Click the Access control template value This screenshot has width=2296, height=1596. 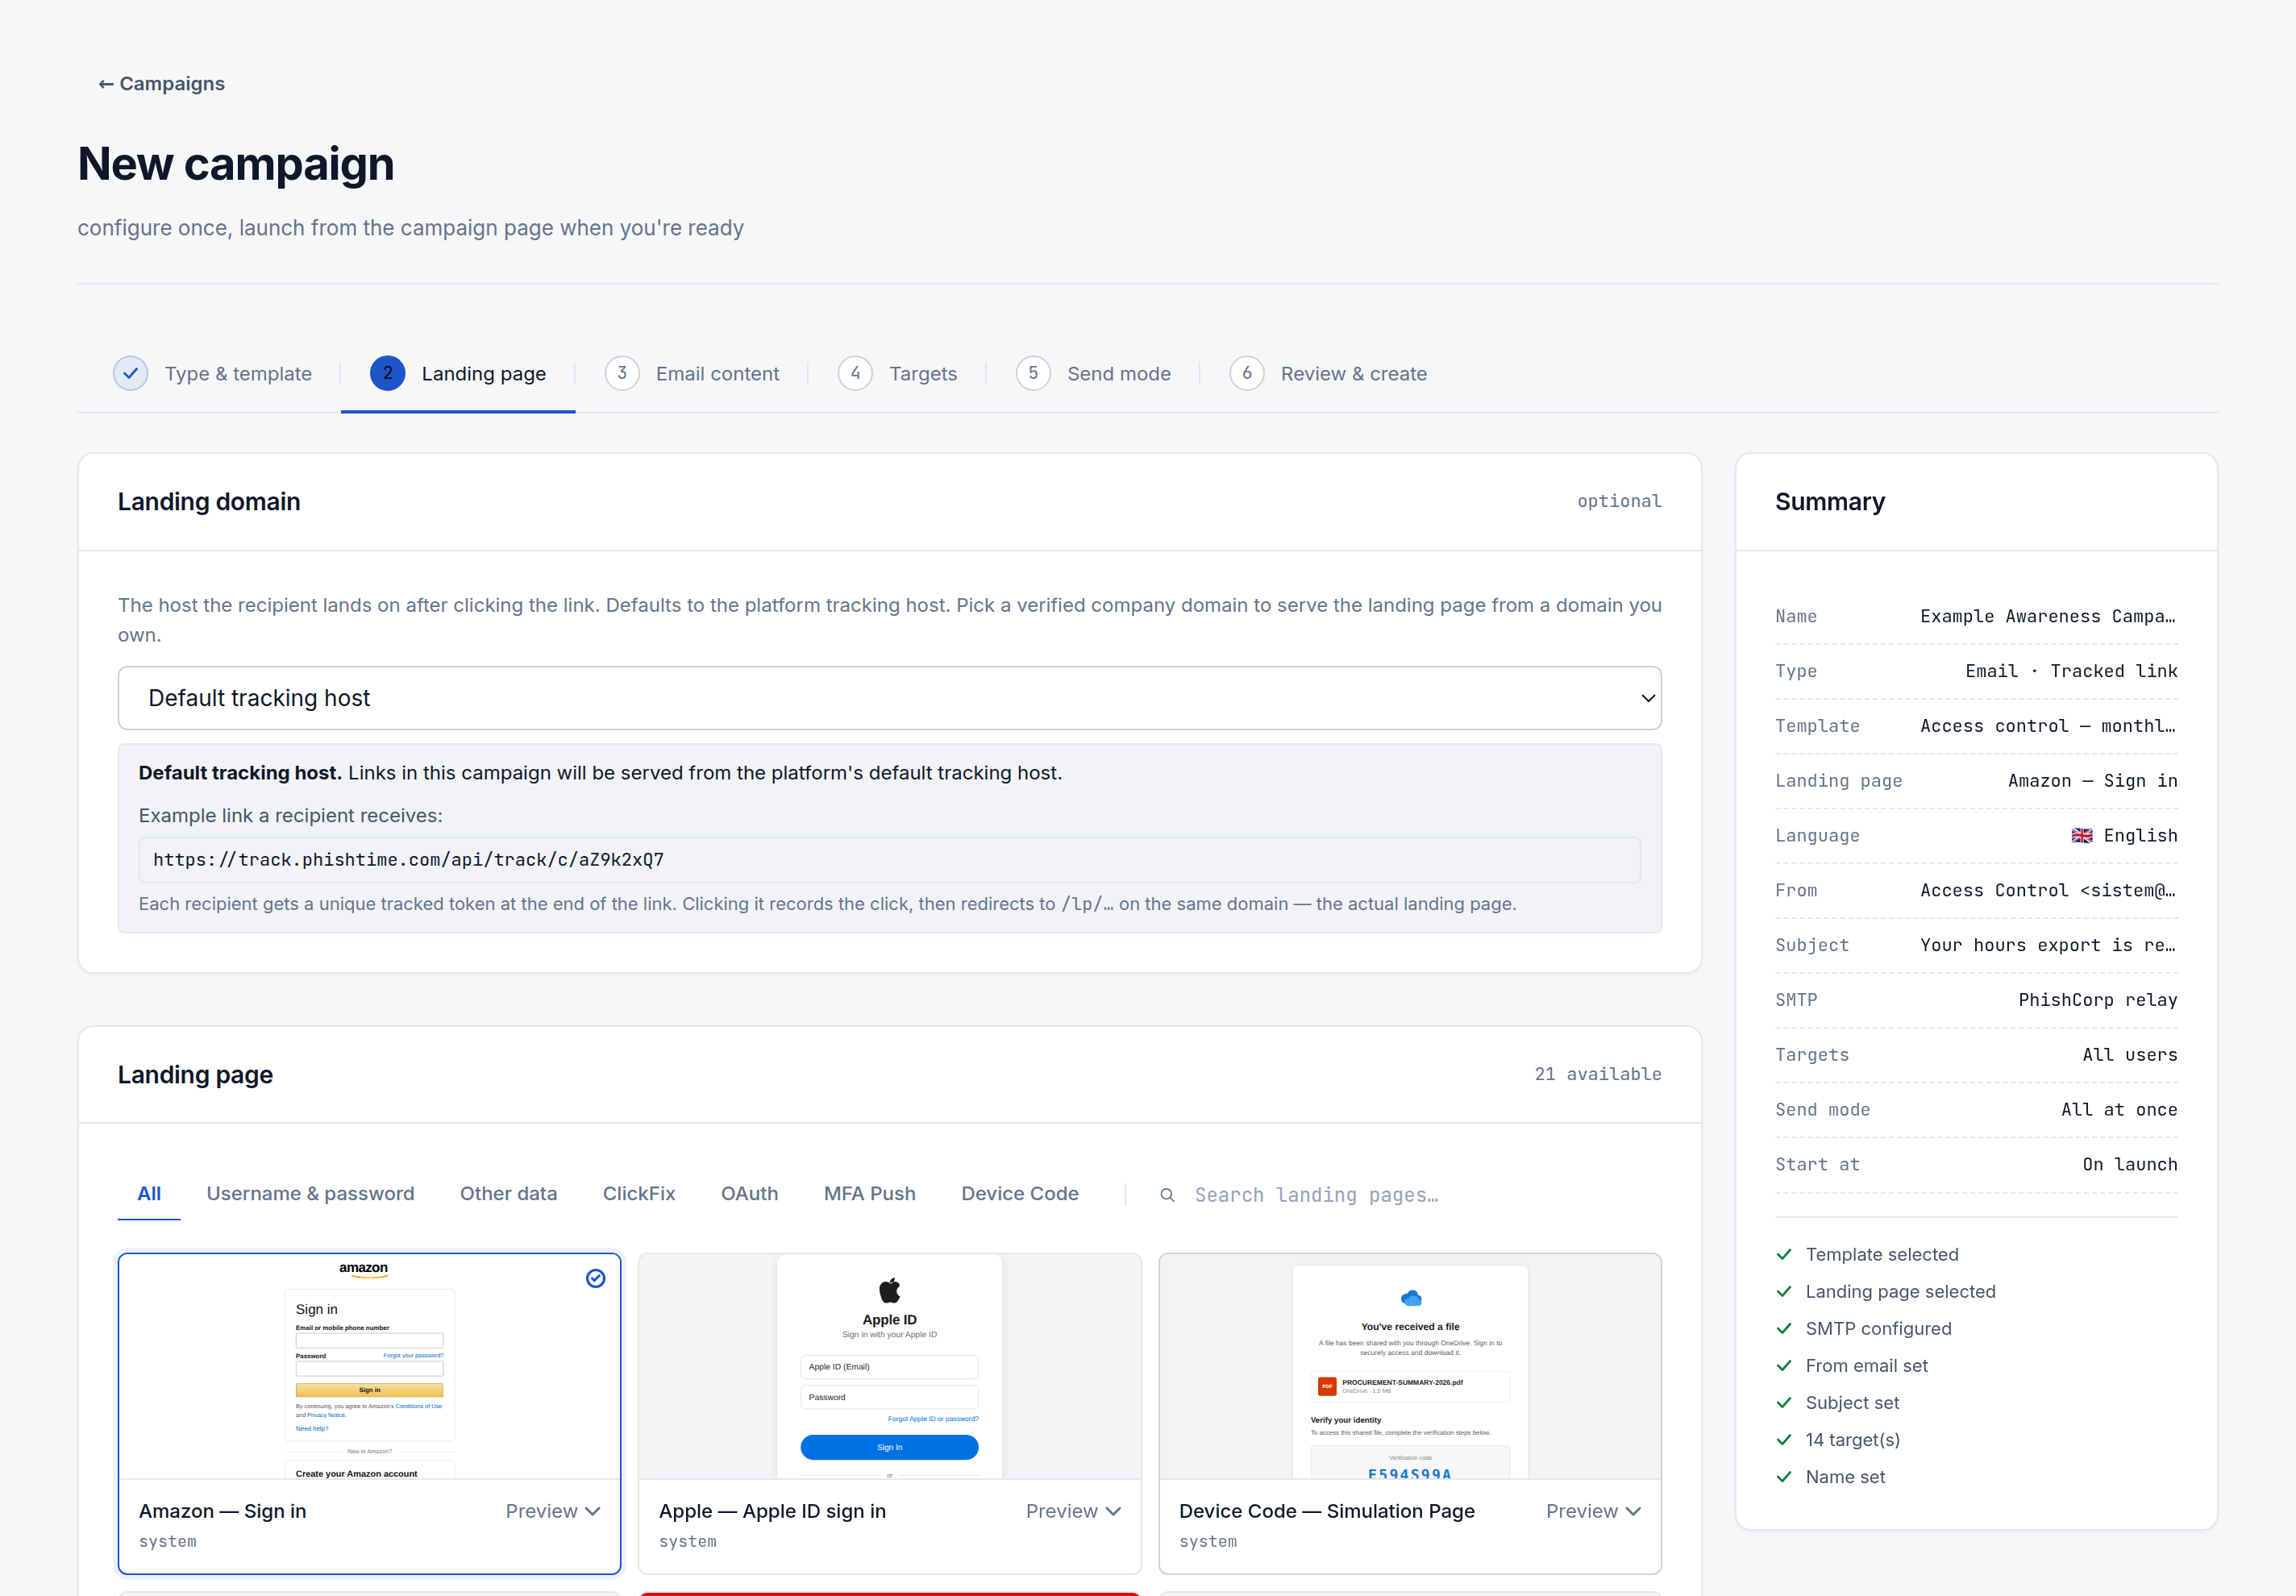(2048, 726)
